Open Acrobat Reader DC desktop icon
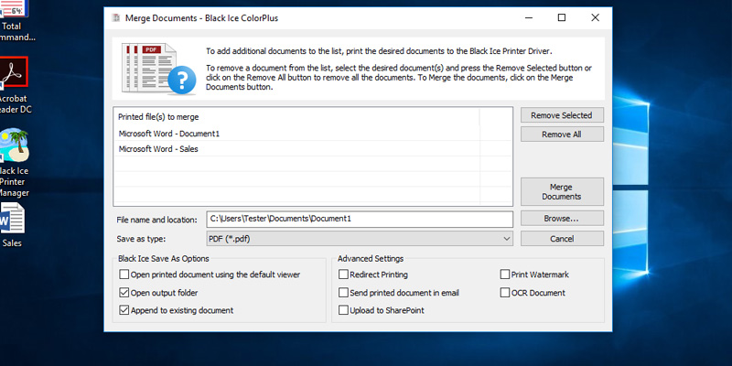This screenshot has height=366, width=732. point(14,77)
